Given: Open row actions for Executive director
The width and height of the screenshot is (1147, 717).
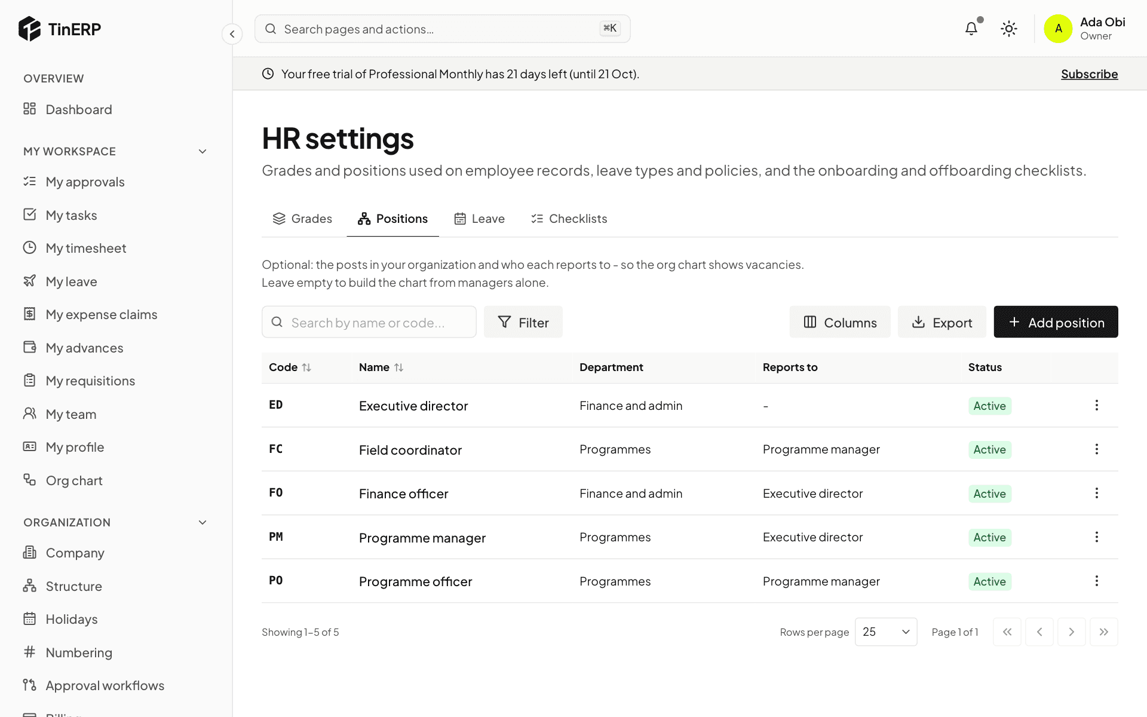Looking at the screenshot, I should pos(1096,405).
